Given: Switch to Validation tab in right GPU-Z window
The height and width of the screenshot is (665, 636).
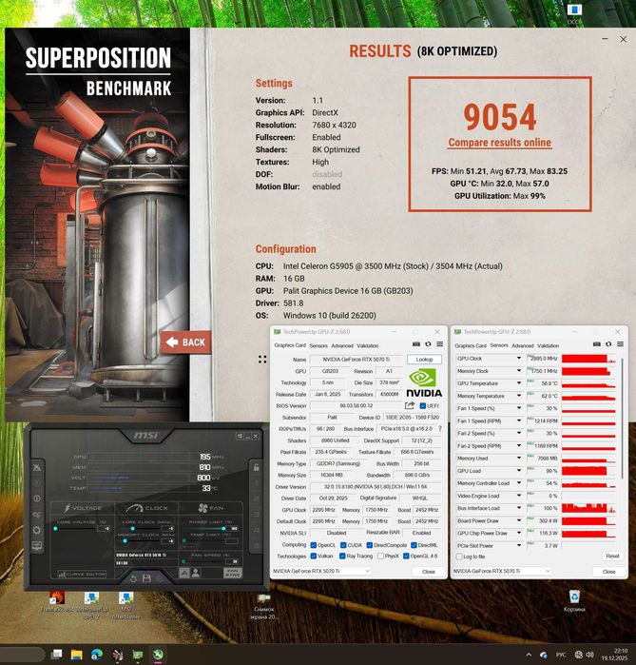Looking at the screenshot, I should point(548,345).
